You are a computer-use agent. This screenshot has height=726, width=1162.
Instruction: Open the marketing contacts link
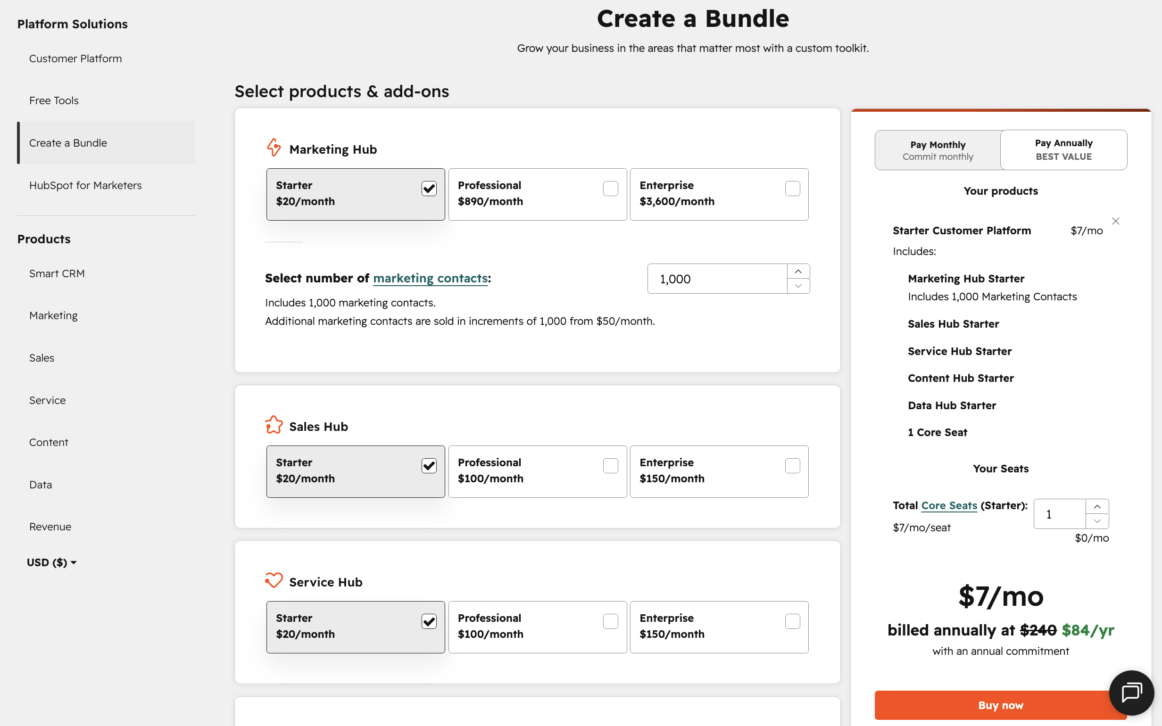(430, 278)
